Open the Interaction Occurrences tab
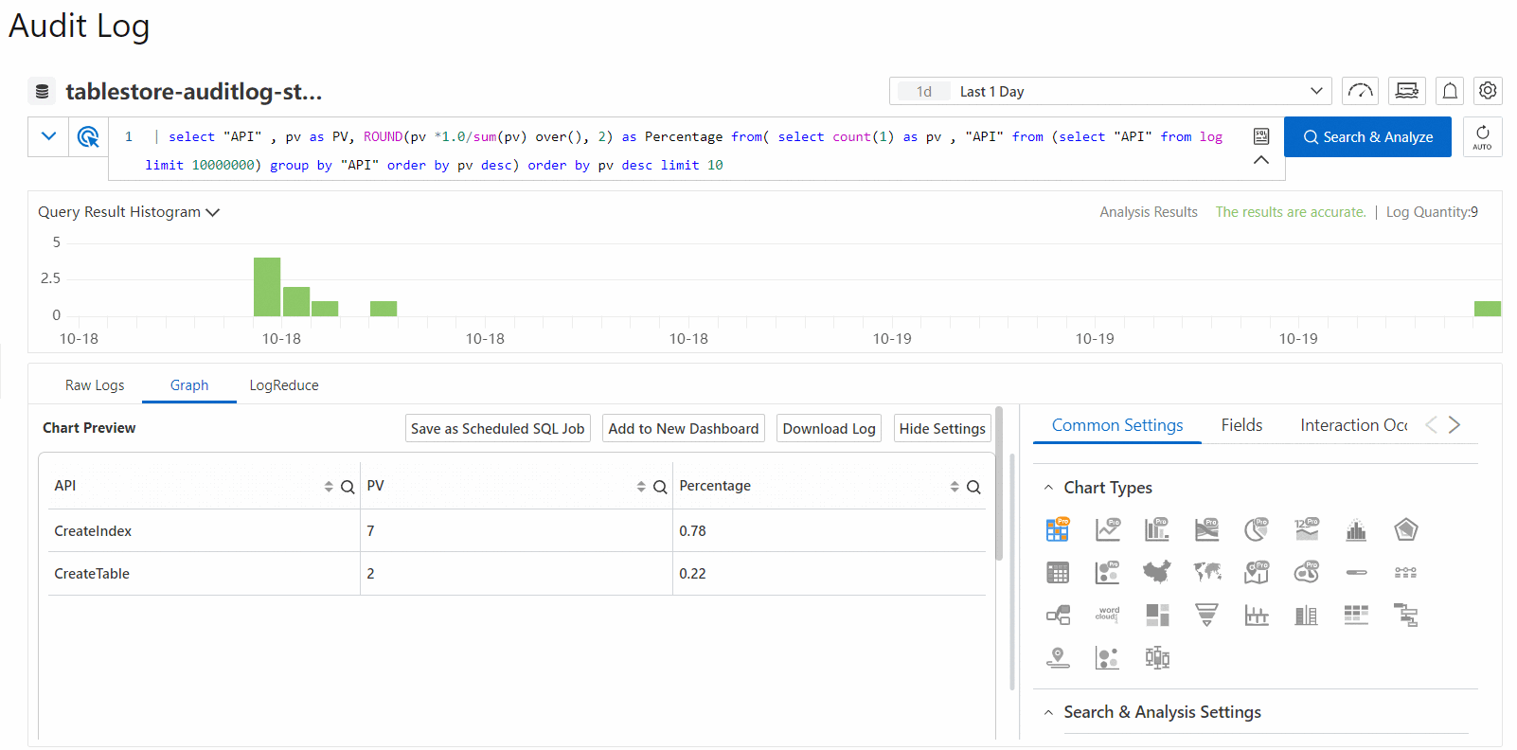The width and height of the screenshot is (1517, 750). 1353,425
